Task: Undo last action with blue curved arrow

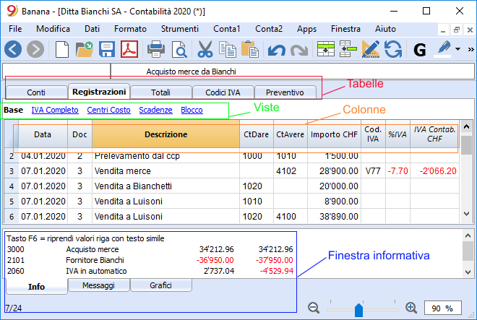Action: click(x=277, y=50)
